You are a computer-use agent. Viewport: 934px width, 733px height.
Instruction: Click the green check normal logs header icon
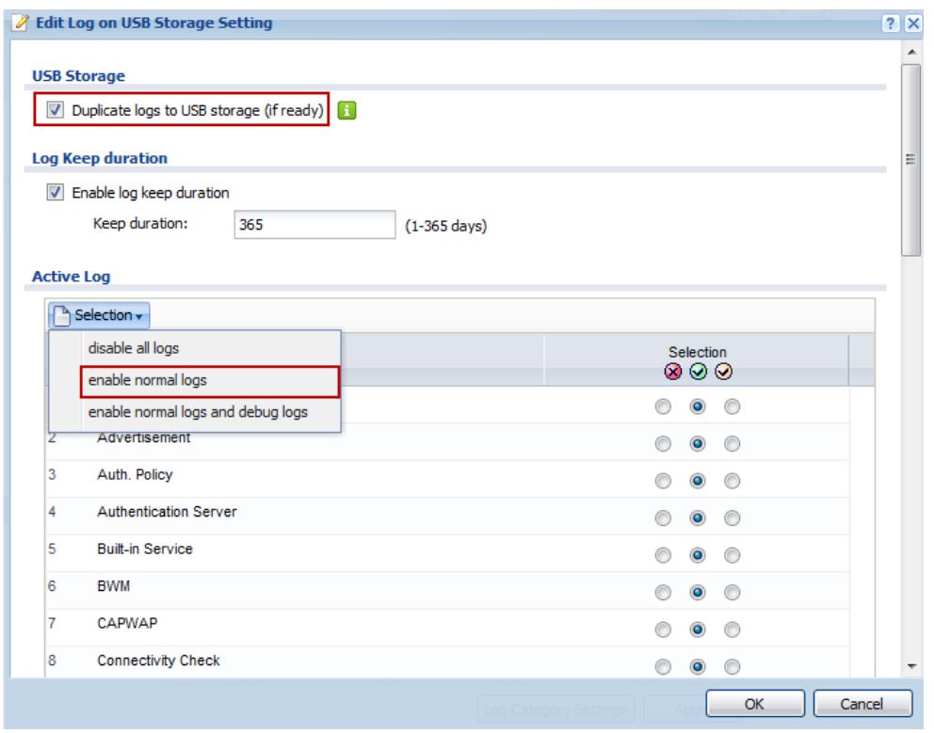(698, 372)
